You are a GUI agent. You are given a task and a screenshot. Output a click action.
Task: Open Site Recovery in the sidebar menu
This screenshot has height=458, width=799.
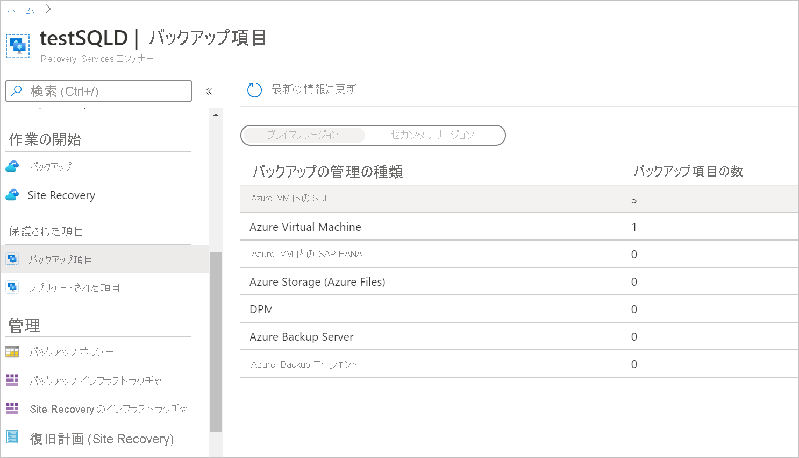pyautogui.click(x=61, y=195)
